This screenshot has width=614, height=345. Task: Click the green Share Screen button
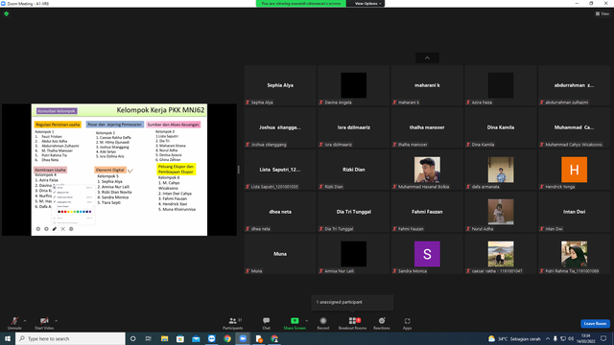295,323
